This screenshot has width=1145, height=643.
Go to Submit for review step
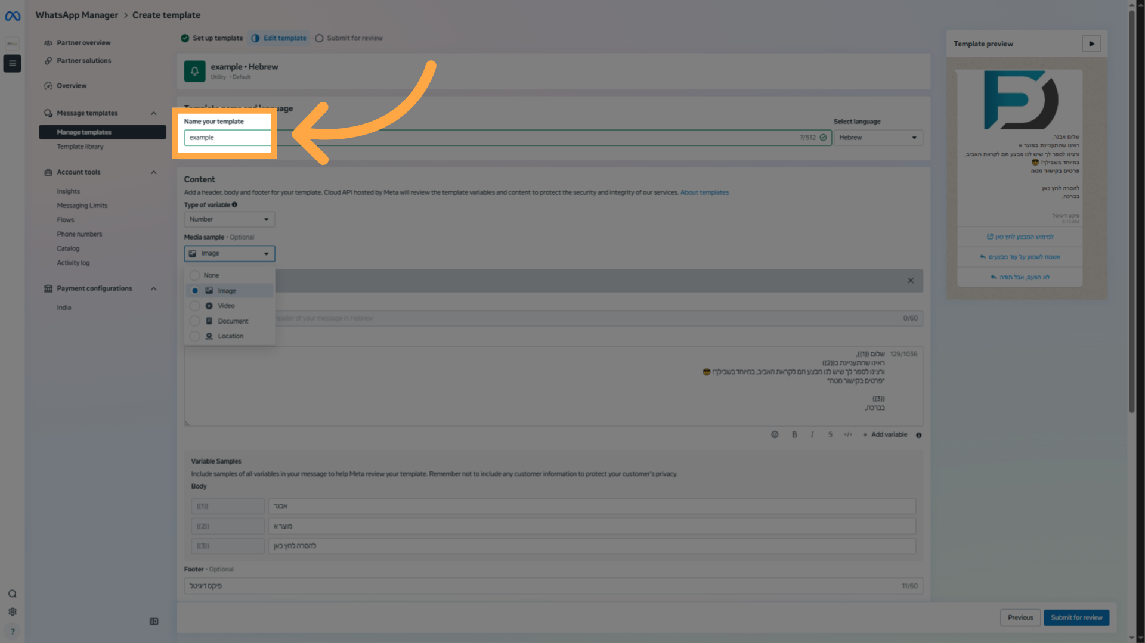tap(349, 38)
